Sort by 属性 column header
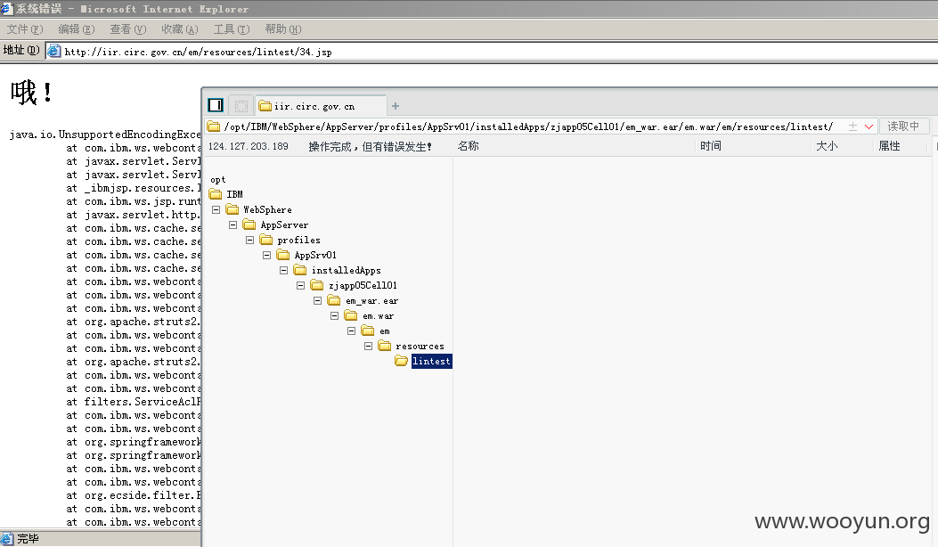This screenshot has width=938, height=547. [889, 146]
